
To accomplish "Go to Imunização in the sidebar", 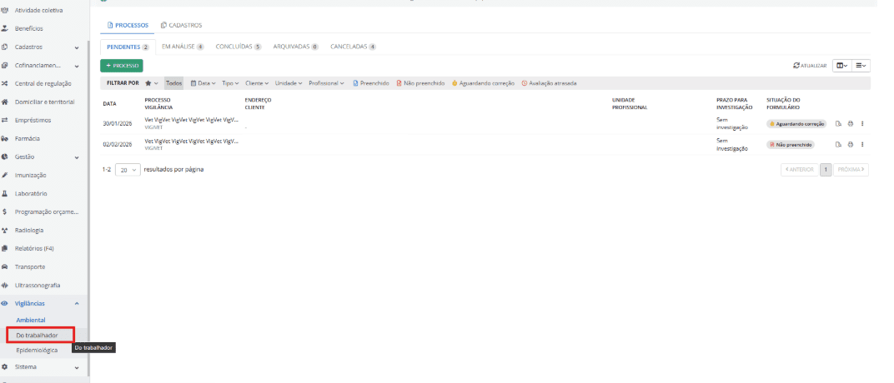I will click(x=30, y=175).
